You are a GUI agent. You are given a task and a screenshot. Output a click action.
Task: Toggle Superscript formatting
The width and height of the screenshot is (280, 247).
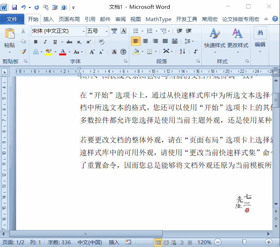[88, 42]
